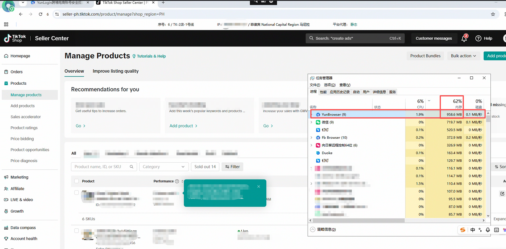The width and height of the screenshot is (506, 249).
Task: Tick the first product row checkbox
Action: coord(77,193)
